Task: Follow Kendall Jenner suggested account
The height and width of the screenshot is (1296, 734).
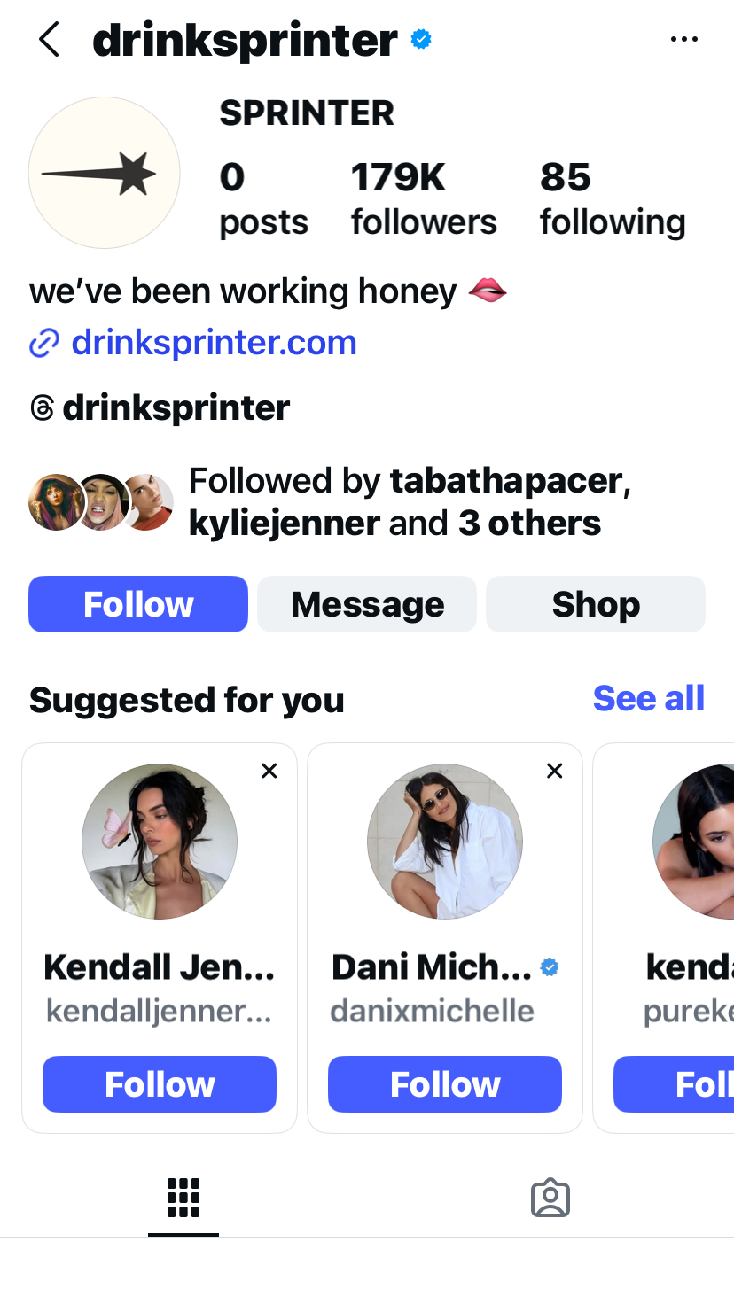Action: [x=160, y=1084]
